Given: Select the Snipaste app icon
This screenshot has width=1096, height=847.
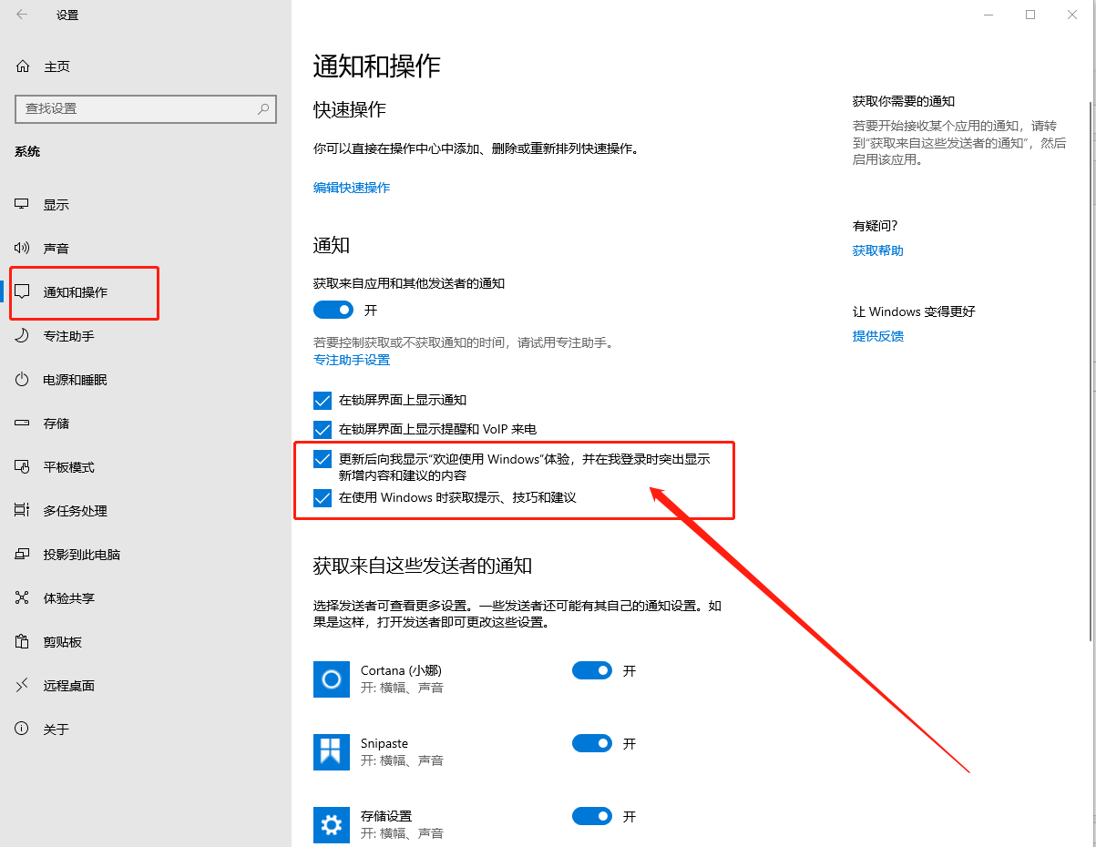Looking at the screenshot, I should tap(331, 751).
